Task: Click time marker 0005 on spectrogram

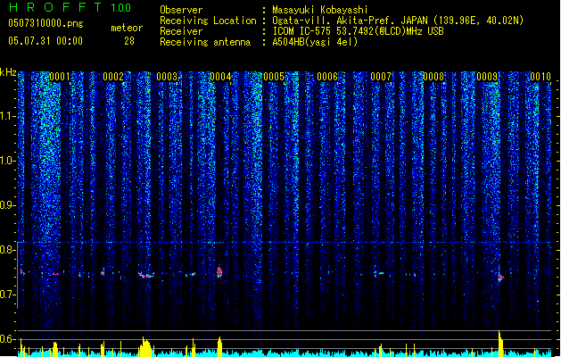Action: pyautogui.click(x=274, y=77)
